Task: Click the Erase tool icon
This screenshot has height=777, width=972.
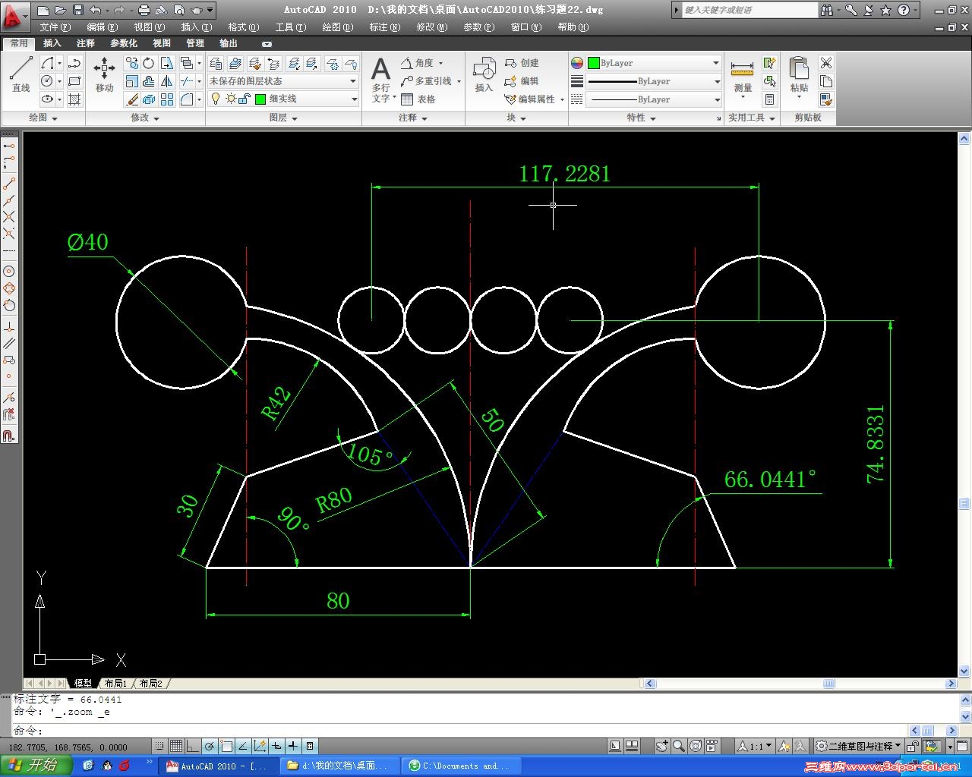Action: tap(132, 99)
